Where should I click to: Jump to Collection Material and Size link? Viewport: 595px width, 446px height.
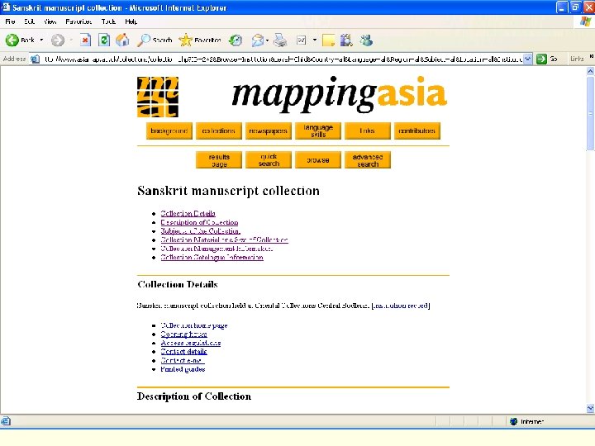pyautogui.click(x=224, y=240)
